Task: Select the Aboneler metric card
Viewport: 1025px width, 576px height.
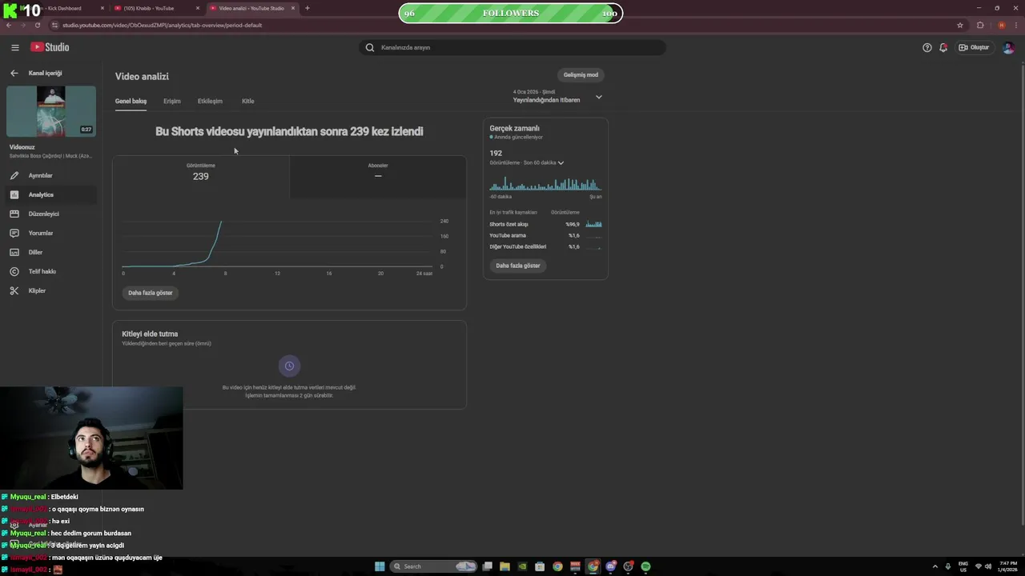Action: (378, 177)
